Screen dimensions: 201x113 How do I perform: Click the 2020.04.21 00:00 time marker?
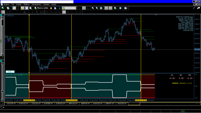29,100
